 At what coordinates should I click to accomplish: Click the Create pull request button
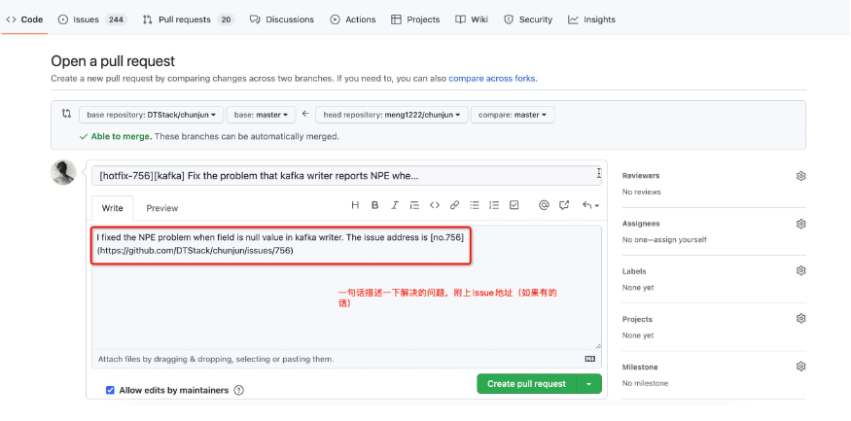pyautogui.click(x=526, y=384)
